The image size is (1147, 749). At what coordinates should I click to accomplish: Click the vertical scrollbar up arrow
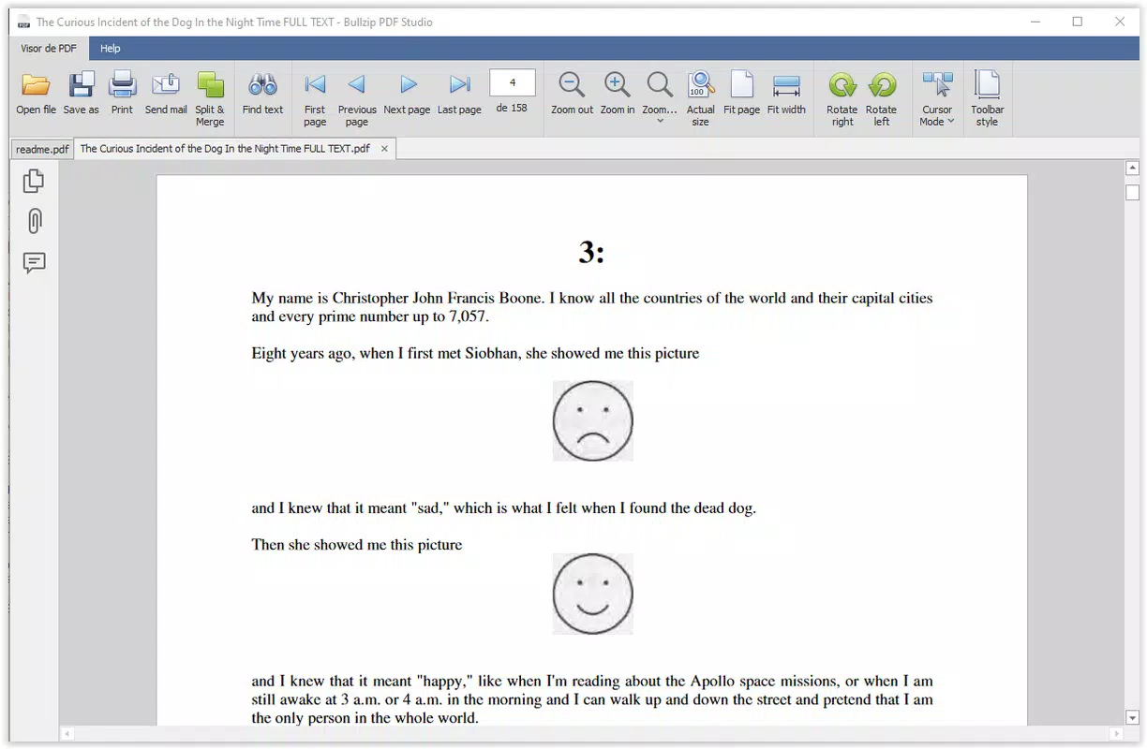[x=1132, y=169]
